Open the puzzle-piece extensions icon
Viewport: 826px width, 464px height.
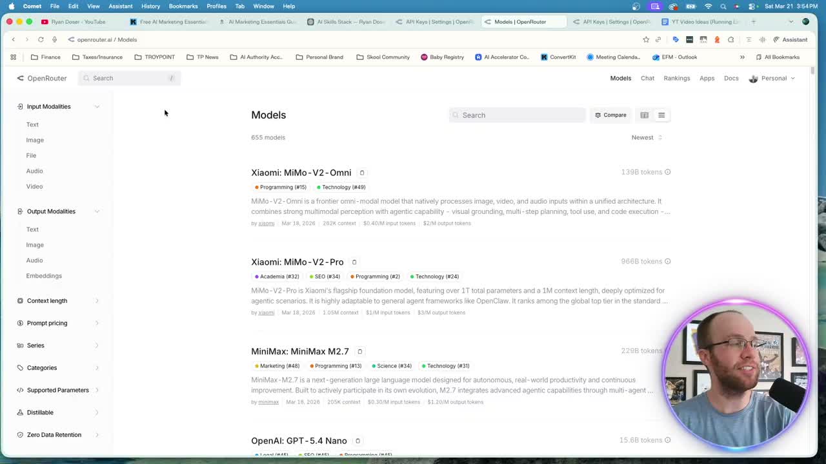click(x=731, y=39)
